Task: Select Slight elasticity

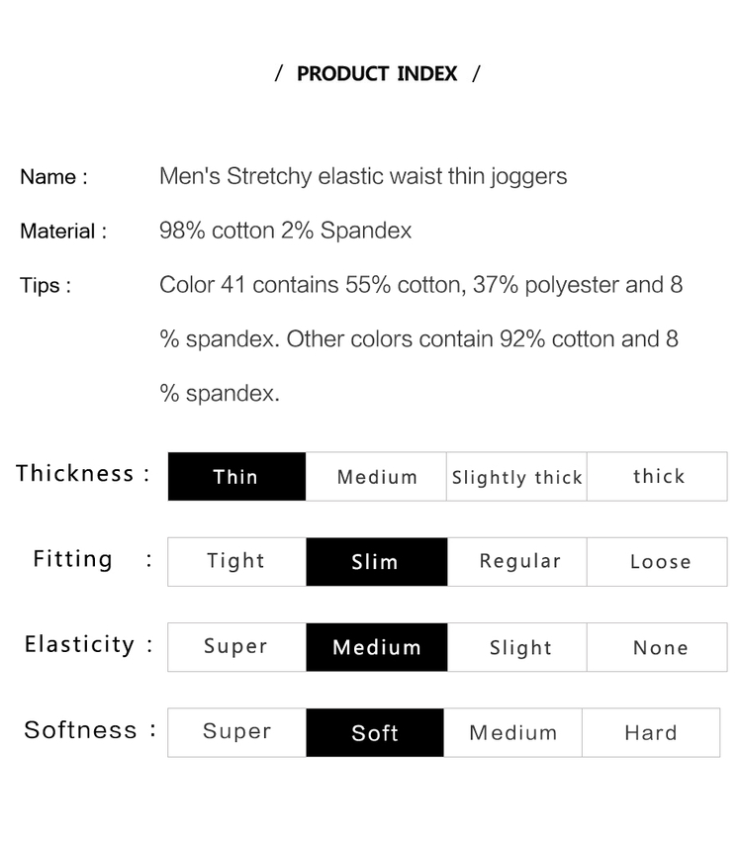Action: (x=517, y=647)
